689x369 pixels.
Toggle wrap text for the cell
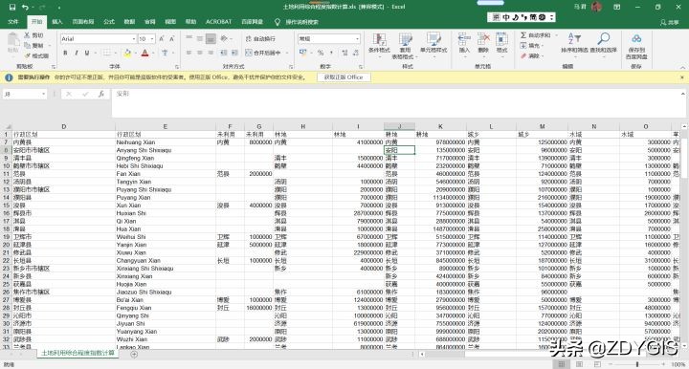pyautogui.click(x=260, y=38)
